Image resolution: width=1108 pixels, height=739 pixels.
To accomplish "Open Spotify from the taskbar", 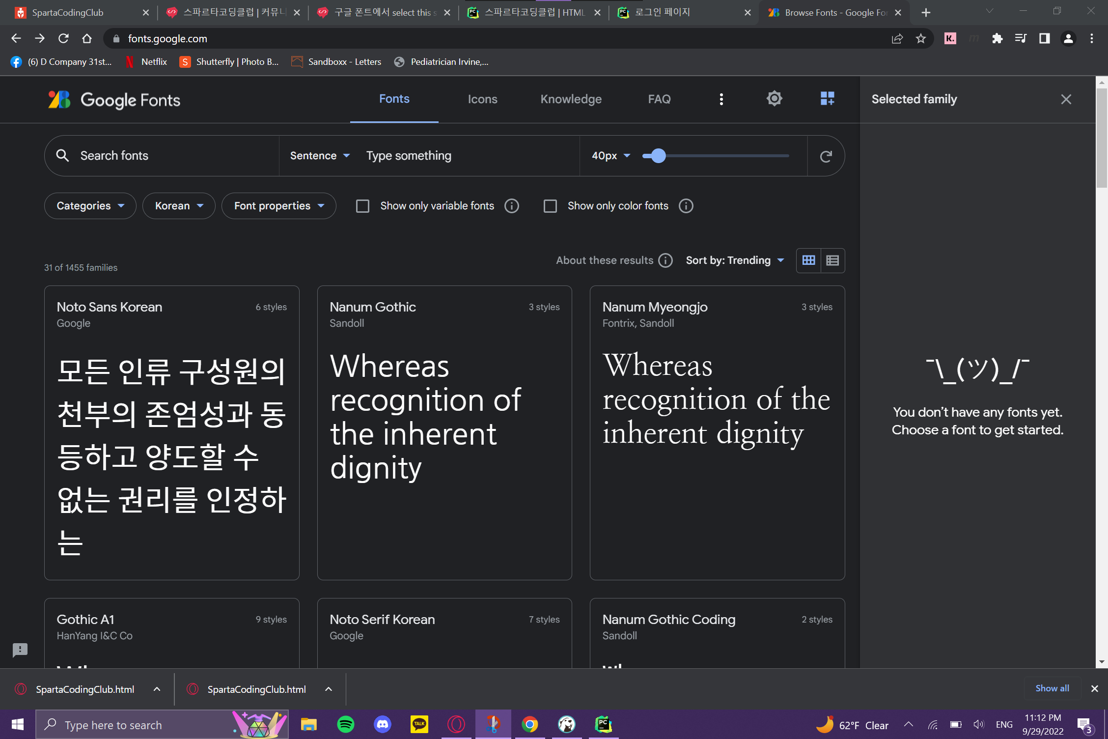I will tap(346, 724).
